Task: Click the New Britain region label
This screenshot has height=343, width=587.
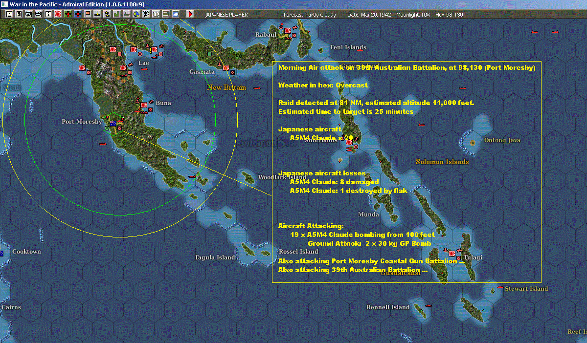Action: click(x=226, y=87)
